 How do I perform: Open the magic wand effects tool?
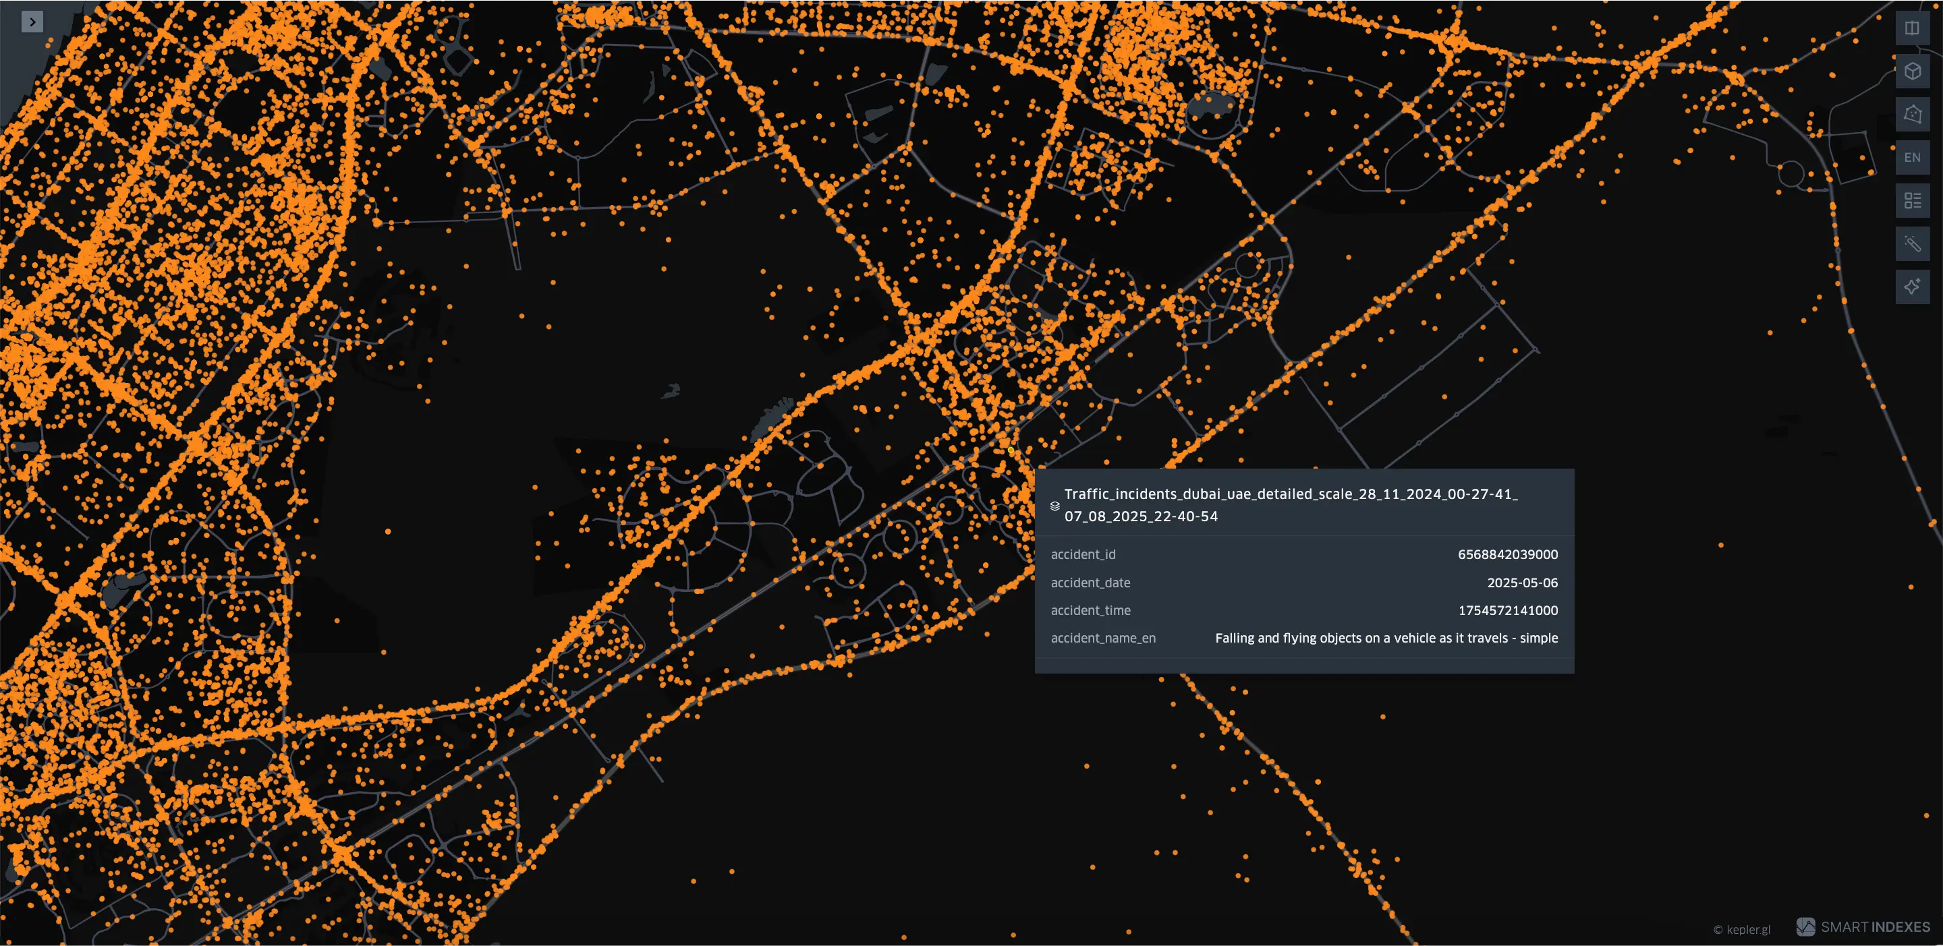(1911, 243)
